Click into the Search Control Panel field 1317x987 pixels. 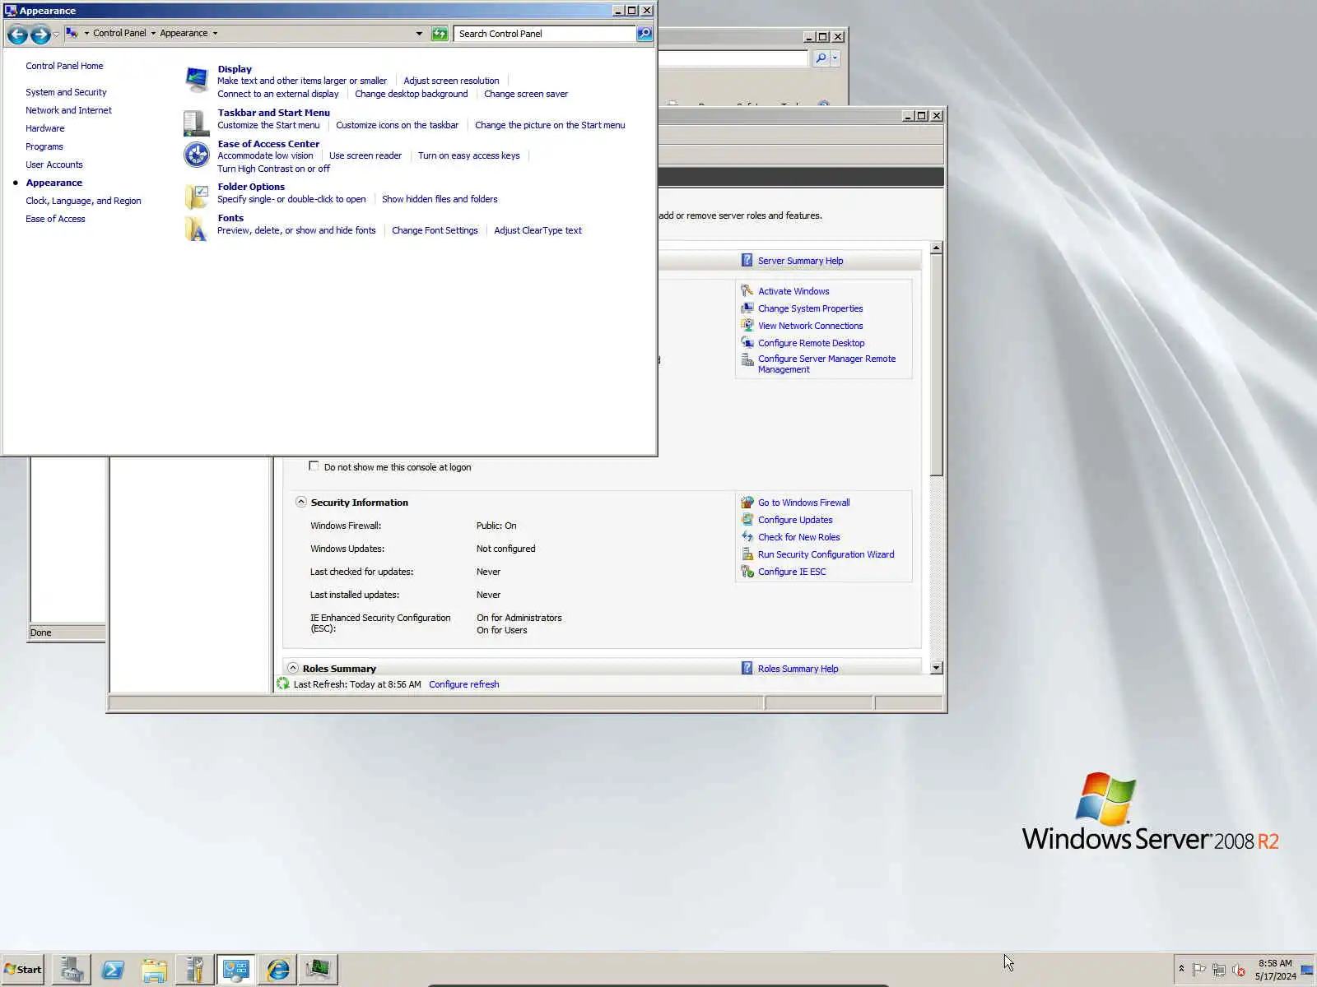[x=545, y=34]
